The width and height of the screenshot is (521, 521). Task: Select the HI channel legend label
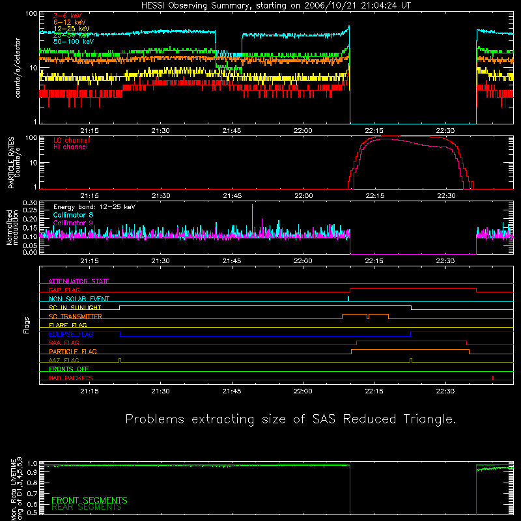pos(70,147)
